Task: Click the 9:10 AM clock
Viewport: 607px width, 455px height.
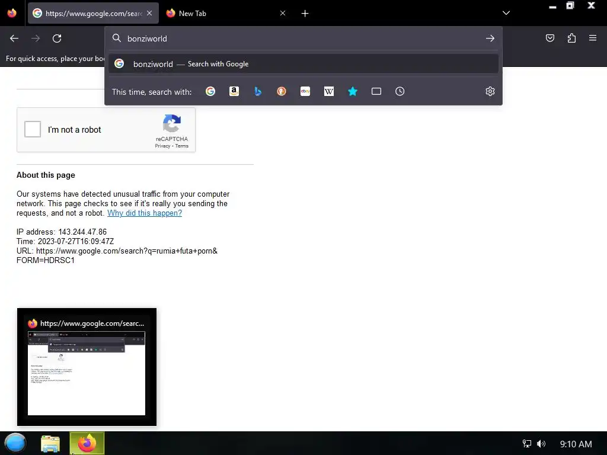Action: coord(576,444)
